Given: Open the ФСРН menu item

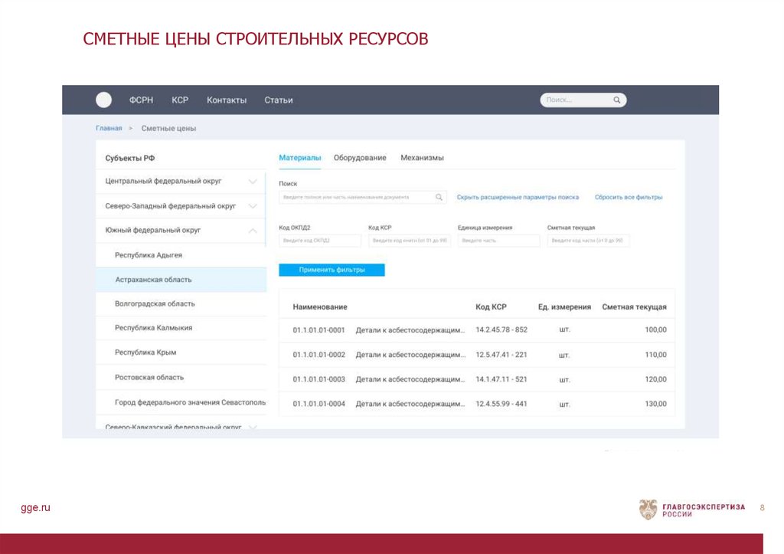Looking at the screenshot, I should coord(141,100).
